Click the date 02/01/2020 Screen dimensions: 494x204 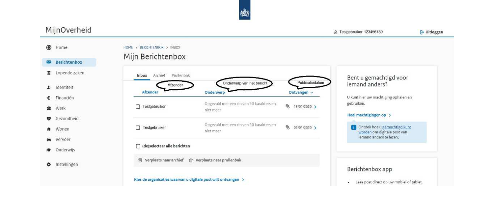click(x=303, y=128)
